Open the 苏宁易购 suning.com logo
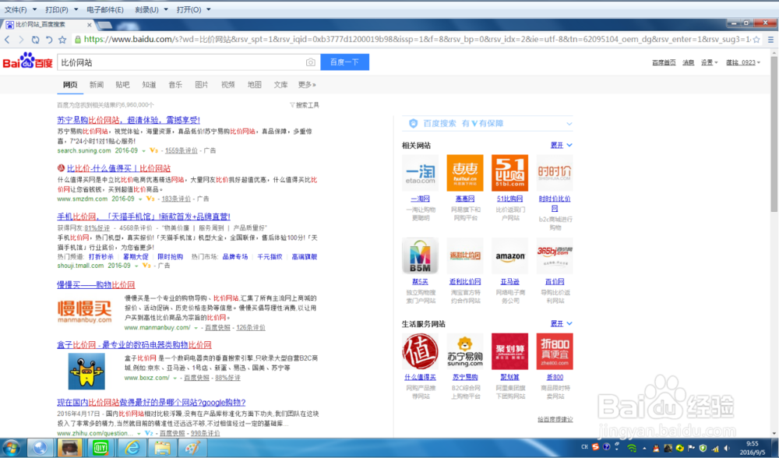 (x=465, y=351)
